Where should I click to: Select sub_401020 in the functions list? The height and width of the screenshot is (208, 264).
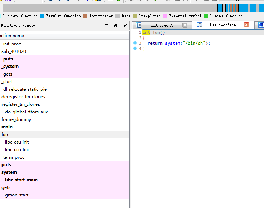click(65, 51)
